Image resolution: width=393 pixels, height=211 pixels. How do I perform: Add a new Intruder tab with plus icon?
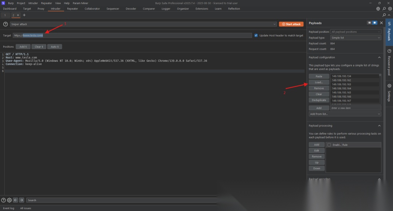[x=24, y=15]
